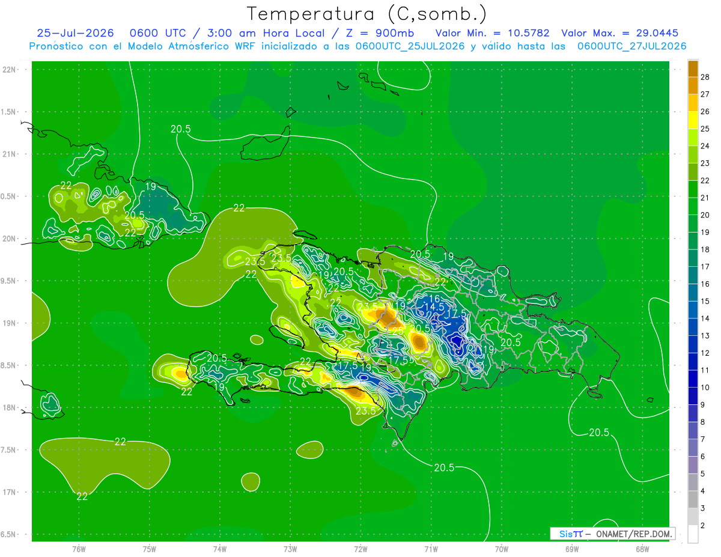Click the '76W' longitude axis label
The height and width of the screenshot is (557, 721).
(79, 549)
